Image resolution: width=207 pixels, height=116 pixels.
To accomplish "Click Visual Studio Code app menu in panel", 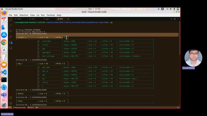I will (x=14, y=9).
